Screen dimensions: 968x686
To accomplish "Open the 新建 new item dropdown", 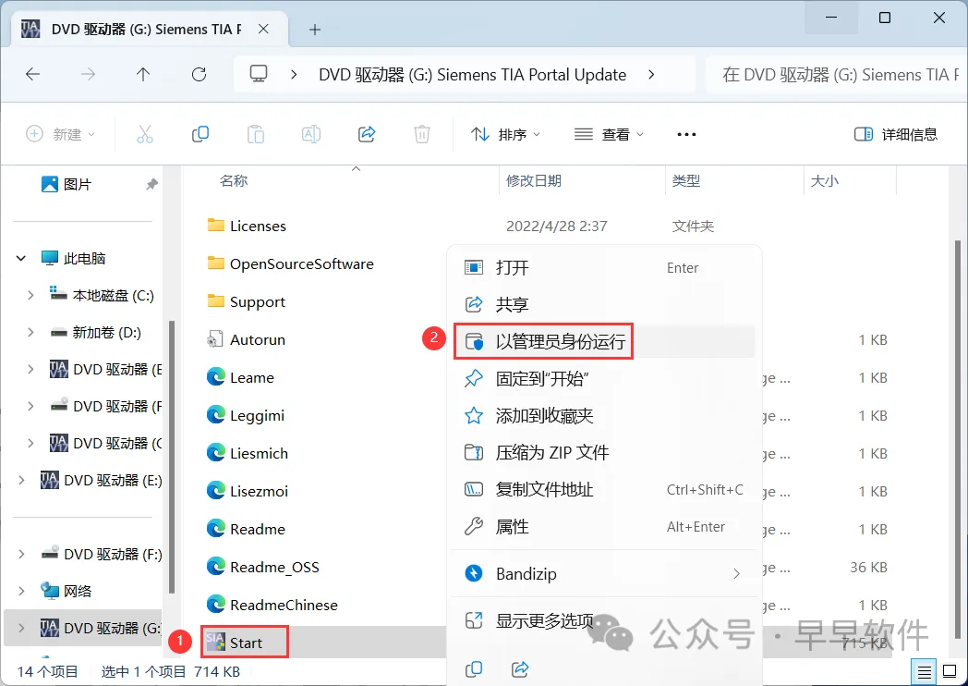I will coord(61,134).
